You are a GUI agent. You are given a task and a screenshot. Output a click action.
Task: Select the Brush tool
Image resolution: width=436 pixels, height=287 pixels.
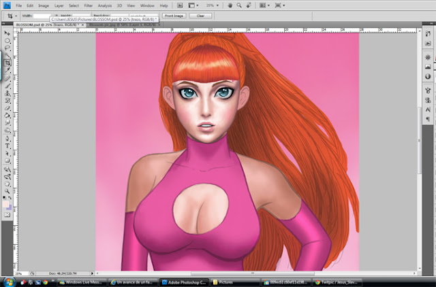(7, 86)
